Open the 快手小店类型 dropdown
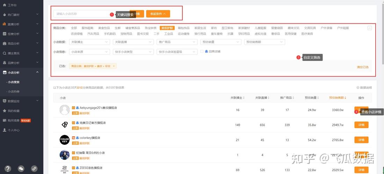The image size is (384, 174). [133, 52]
